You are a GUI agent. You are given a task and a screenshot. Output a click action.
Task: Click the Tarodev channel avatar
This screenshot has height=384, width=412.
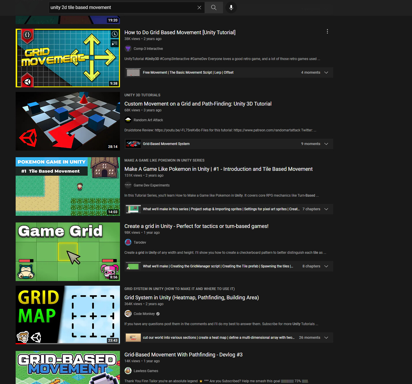(128, 242)
